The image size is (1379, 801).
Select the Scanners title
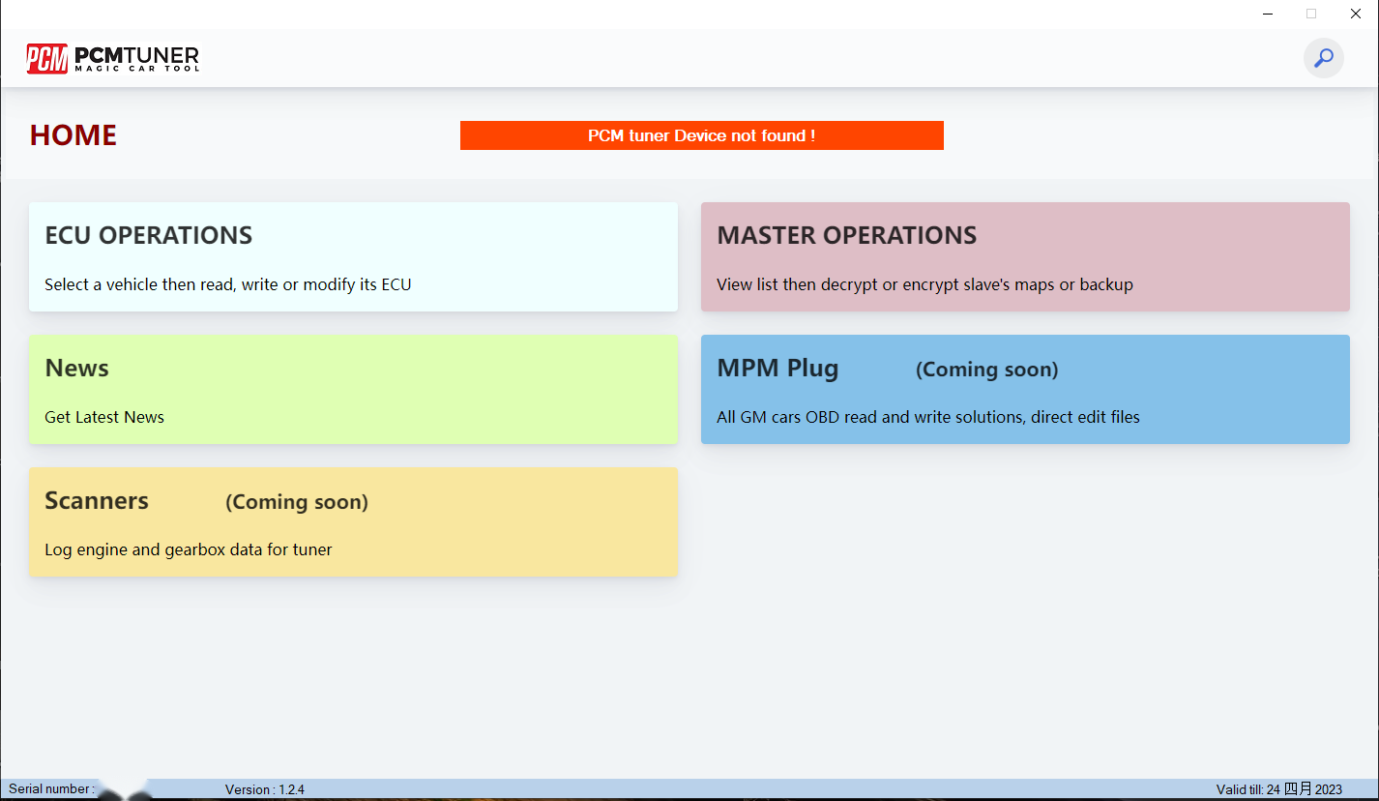[x=97, y=501]
